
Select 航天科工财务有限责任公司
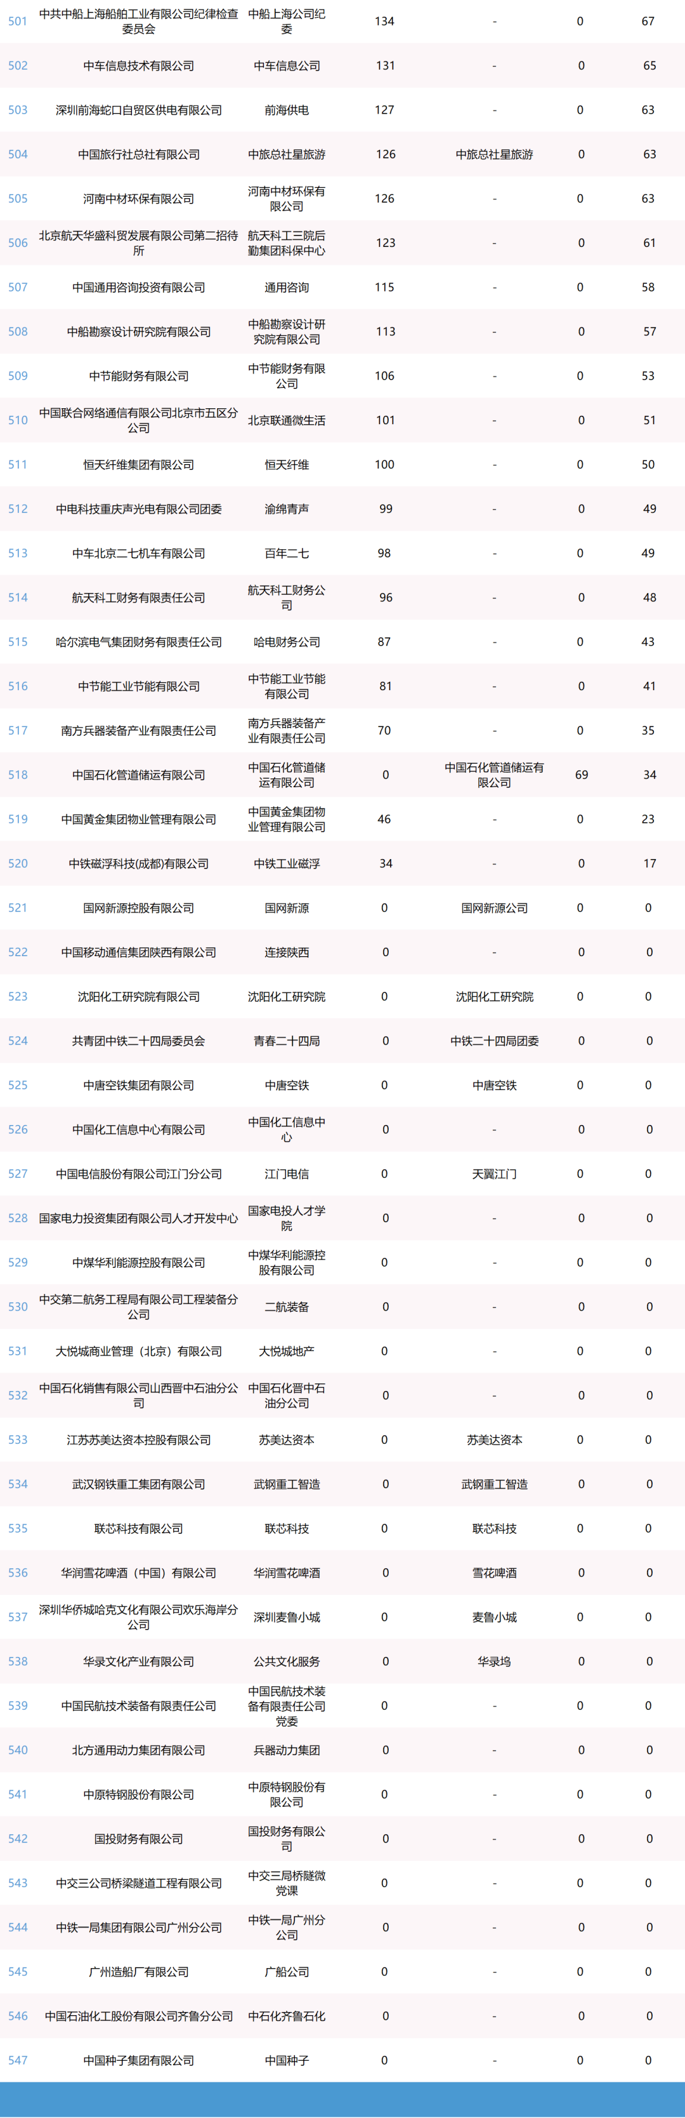pyautogui.click(x=139, y=597)
